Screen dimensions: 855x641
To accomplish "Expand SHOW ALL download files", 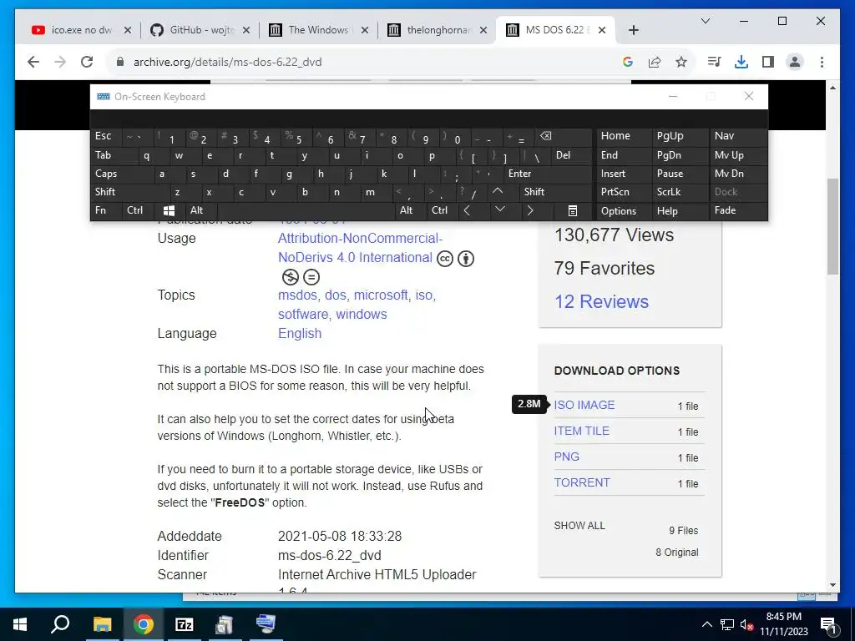I will pos(579,526).
